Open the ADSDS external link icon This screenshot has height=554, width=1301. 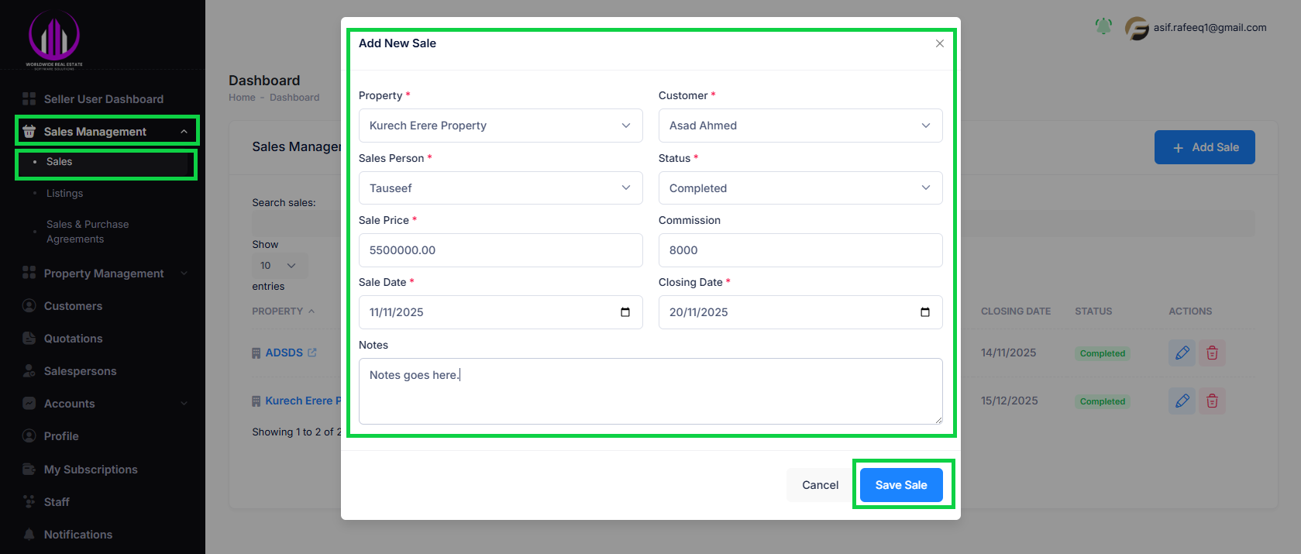tap(312, 353)
